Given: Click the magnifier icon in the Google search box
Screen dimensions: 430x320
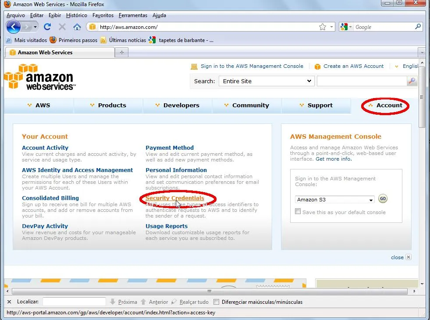Looking at the screenshot, I should point(418,27).
